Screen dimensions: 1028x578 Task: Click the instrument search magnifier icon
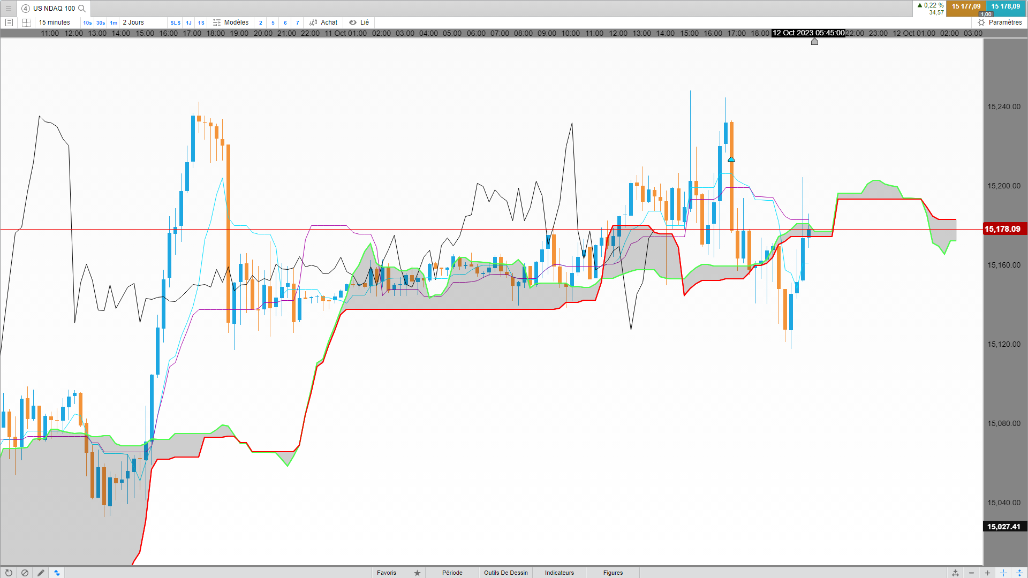point(82,9)
